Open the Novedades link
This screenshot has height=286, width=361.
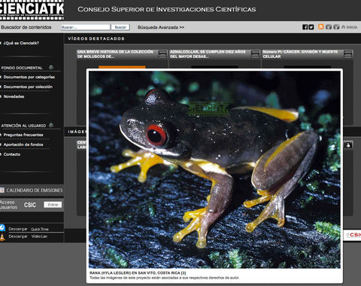click(14, 96)
